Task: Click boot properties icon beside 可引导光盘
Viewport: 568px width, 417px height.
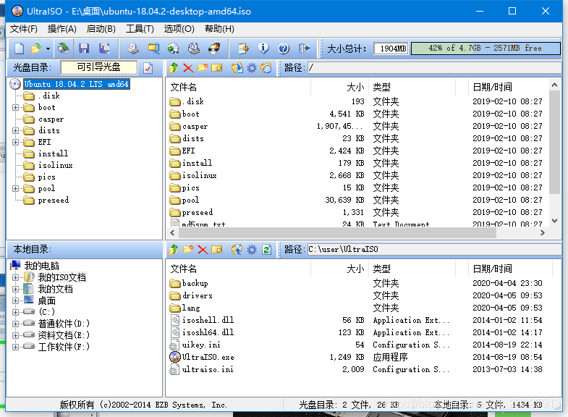Action: click(148, 68)
